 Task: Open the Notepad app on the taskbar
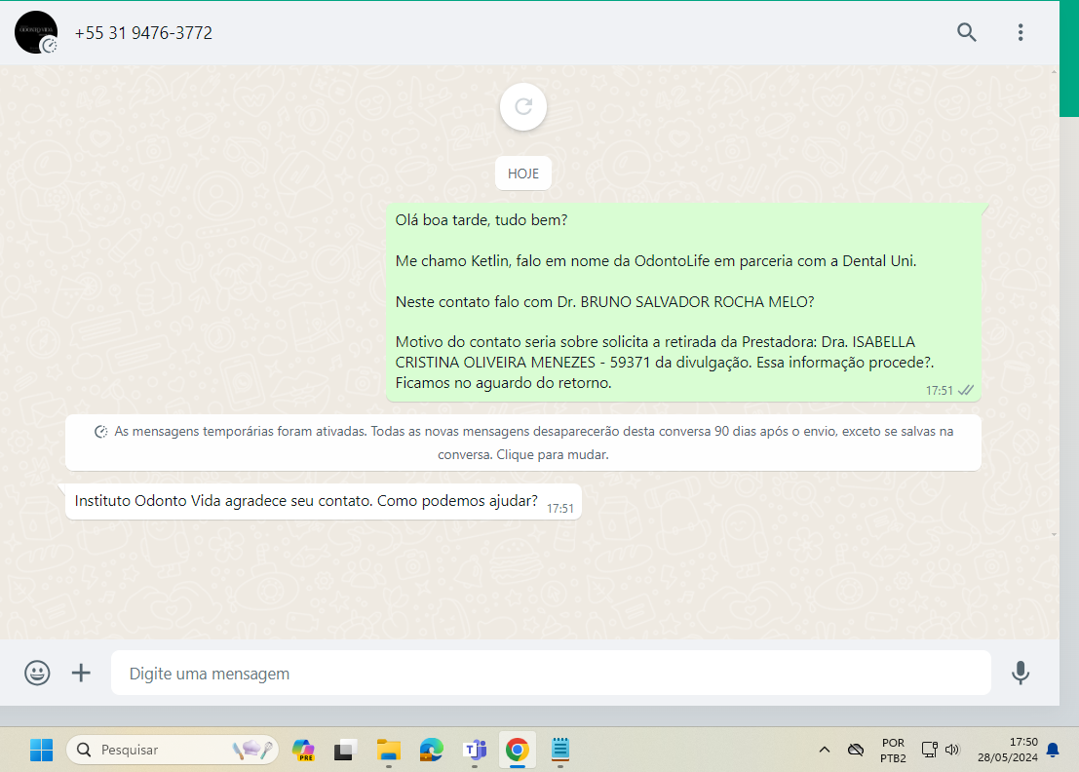pos(560,750)
